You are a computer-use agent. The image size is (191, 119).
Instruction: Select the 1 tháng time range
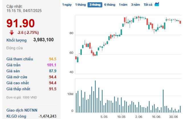pyautogui.click(x=80, y=5)
